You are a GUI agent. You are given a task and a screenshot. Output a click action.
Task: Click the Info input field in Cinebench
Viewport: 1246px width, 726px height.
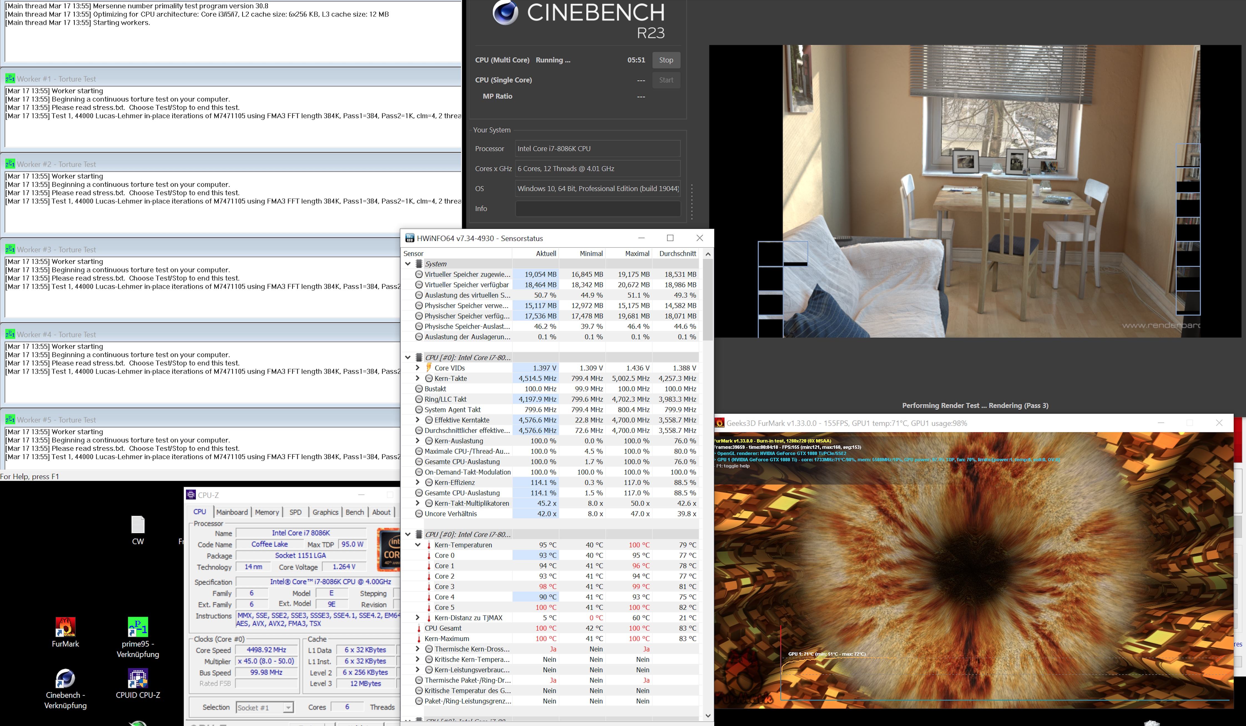tap(598, 209)
